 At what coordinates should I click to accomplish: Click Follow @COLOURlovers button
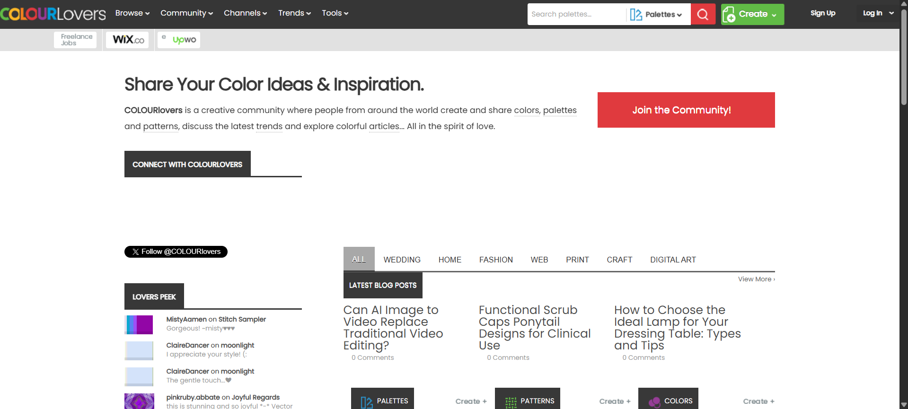tap(176, 252)
